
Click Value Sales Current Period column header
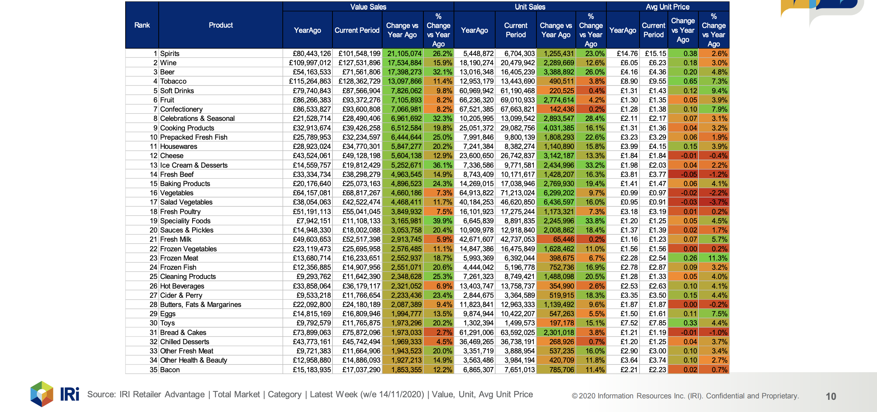click(x=357, y=30)
